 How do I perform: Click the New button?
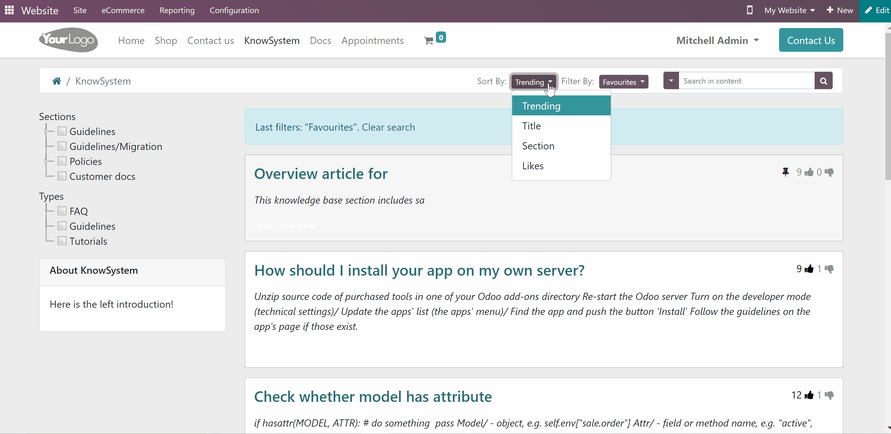[x=840, y=10]
